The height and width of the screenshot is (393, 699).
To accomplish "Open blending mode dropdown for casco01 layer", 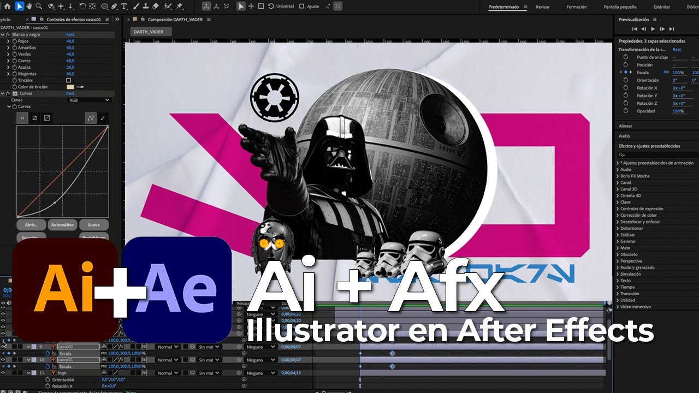I will [168, 360].
